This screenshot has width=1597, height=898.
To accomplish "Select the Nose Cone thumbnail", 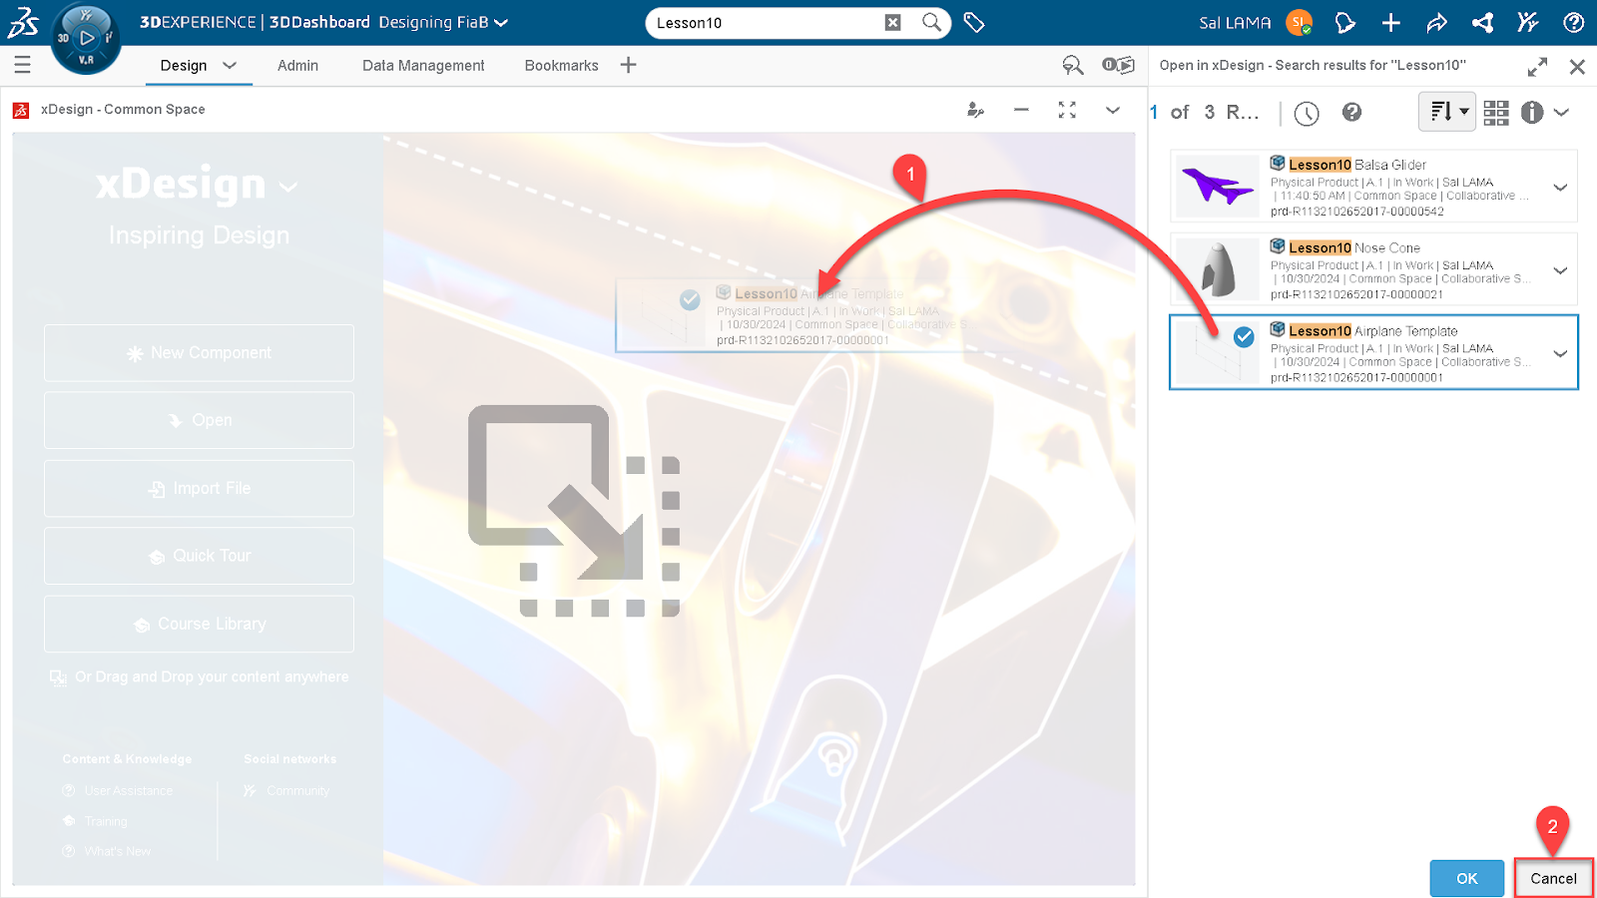I will [1218, 269].
